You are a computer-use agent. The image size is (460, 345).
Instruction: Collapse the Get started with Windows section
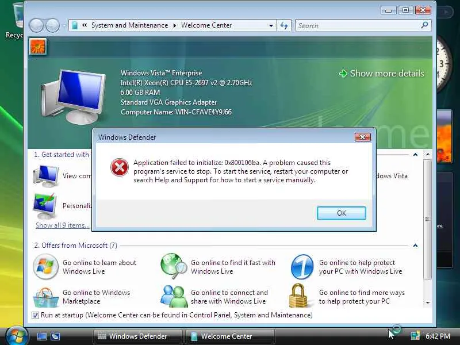415,155
